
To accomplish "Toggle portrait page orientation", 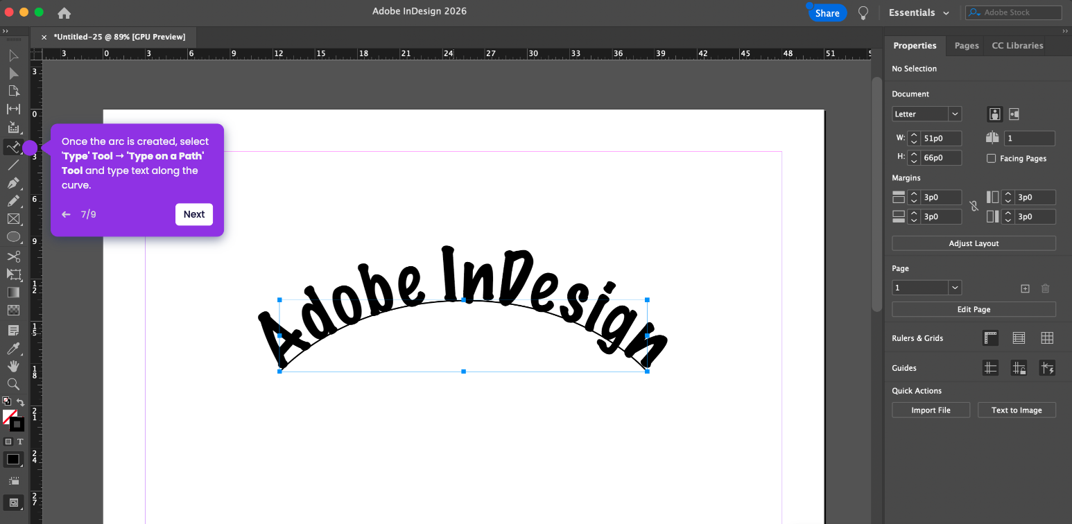I will tap(995, 114).
